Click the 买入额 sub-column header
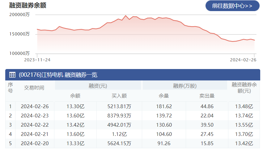Screen dimensions: 263x151 tap(119, 96)
